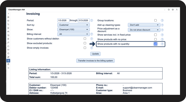Click help icon next to Period dates
The image size is (186, 102).
coord(92,21)
